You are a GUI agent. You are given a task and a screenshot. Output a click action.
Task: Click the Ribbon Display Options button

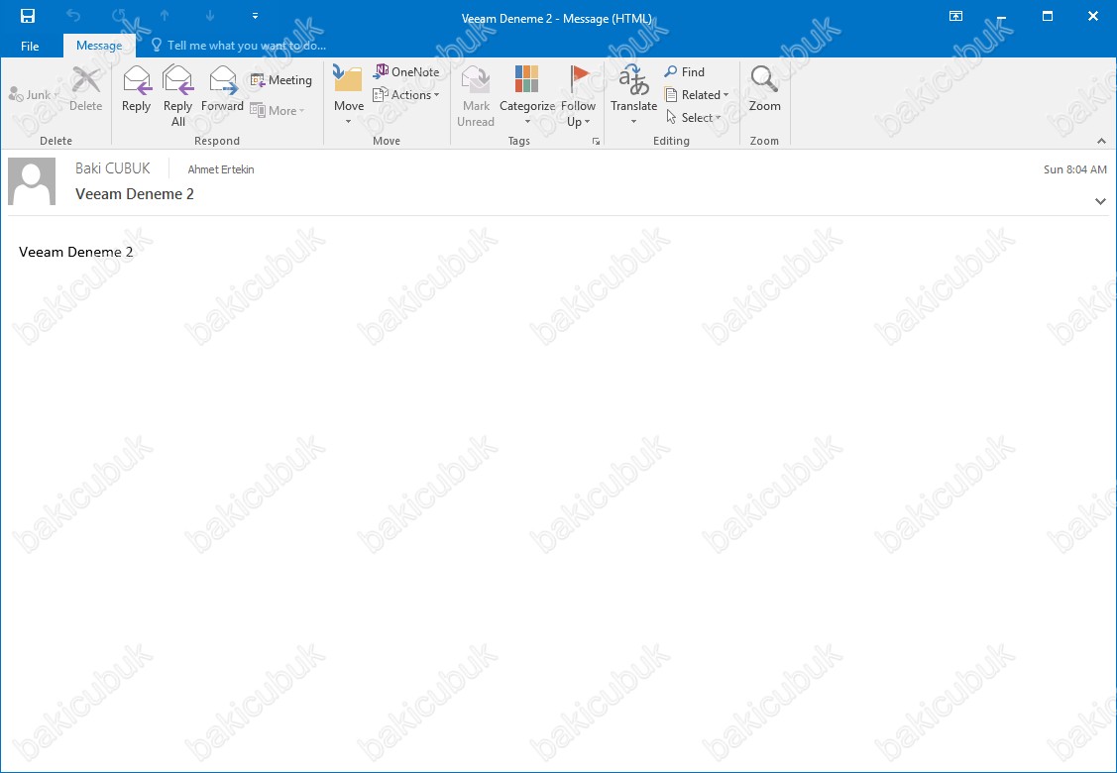tap(956, 16)
